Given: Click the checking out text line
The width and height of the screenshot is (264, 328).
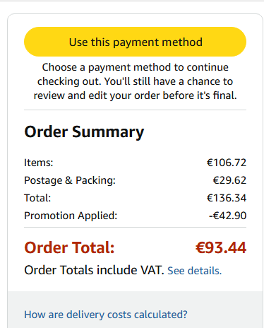Looking at the screenshot, I should point(135,81).
